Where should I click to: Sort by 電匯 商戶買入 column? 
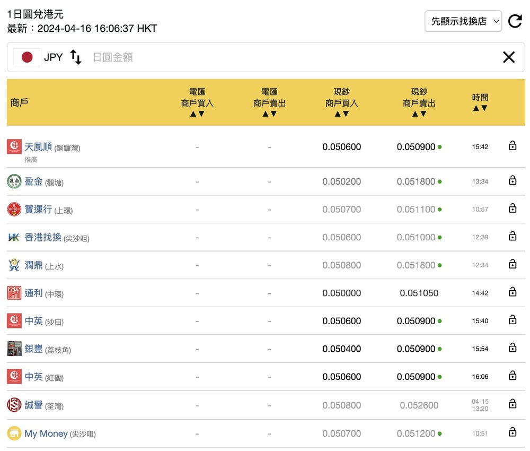[197, 114]
